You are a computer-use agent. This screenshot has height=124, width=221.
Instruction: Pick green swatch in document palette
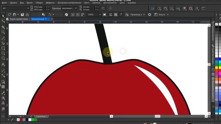(33, 120)
